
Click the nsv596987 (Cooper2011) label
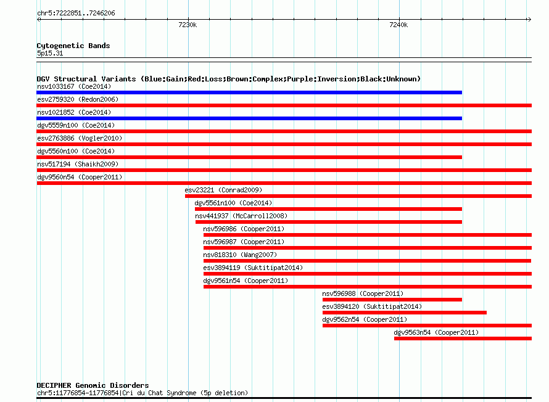[244, 242]
